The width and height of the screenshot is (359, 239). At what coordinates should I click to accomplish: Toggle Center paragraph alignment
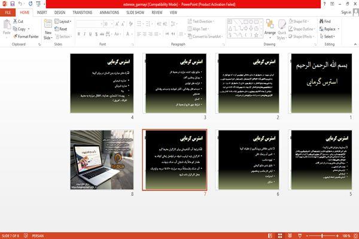(x=144, y=34)
